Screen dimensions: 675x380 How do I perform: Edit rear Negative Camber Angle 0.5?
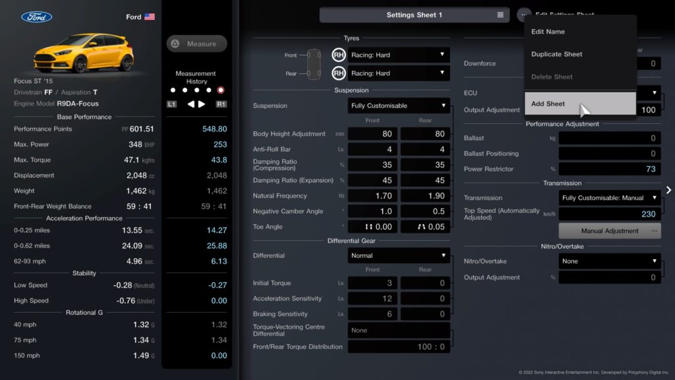click(425, 212)
